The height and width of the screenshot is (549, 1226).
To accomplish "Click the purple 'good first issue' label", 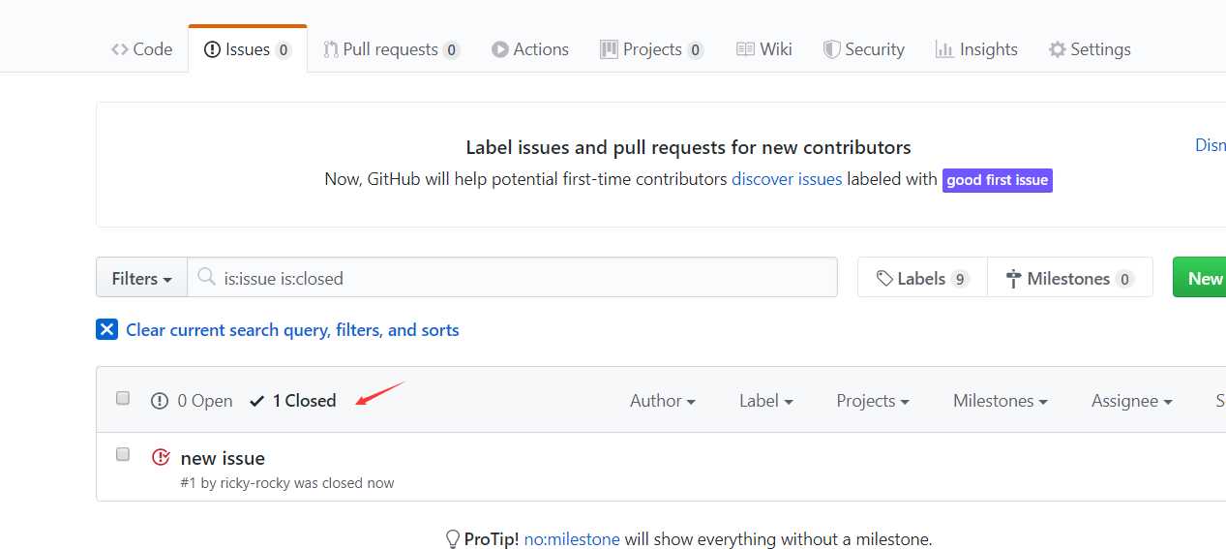I will (x=998, y=180).
